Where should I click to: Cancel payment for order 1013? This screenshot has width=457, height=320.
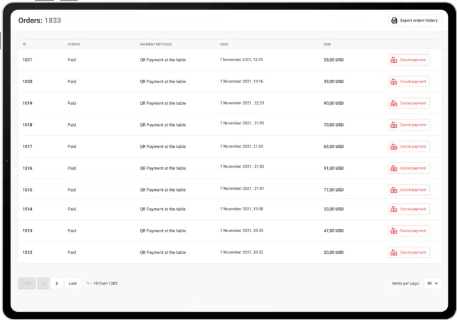pos(409,231)
